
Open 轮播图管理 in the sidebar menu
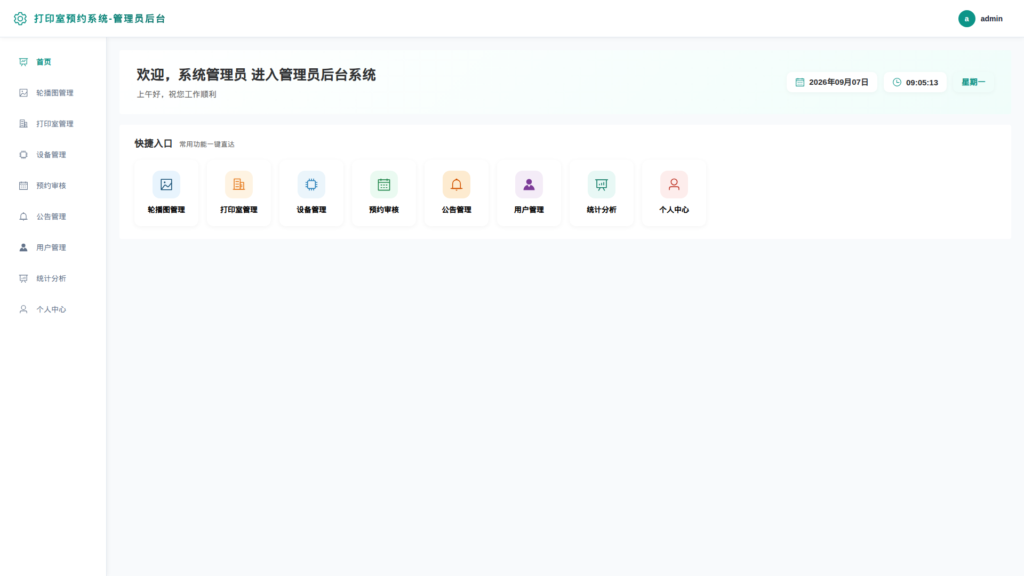[x=53, y=93]
